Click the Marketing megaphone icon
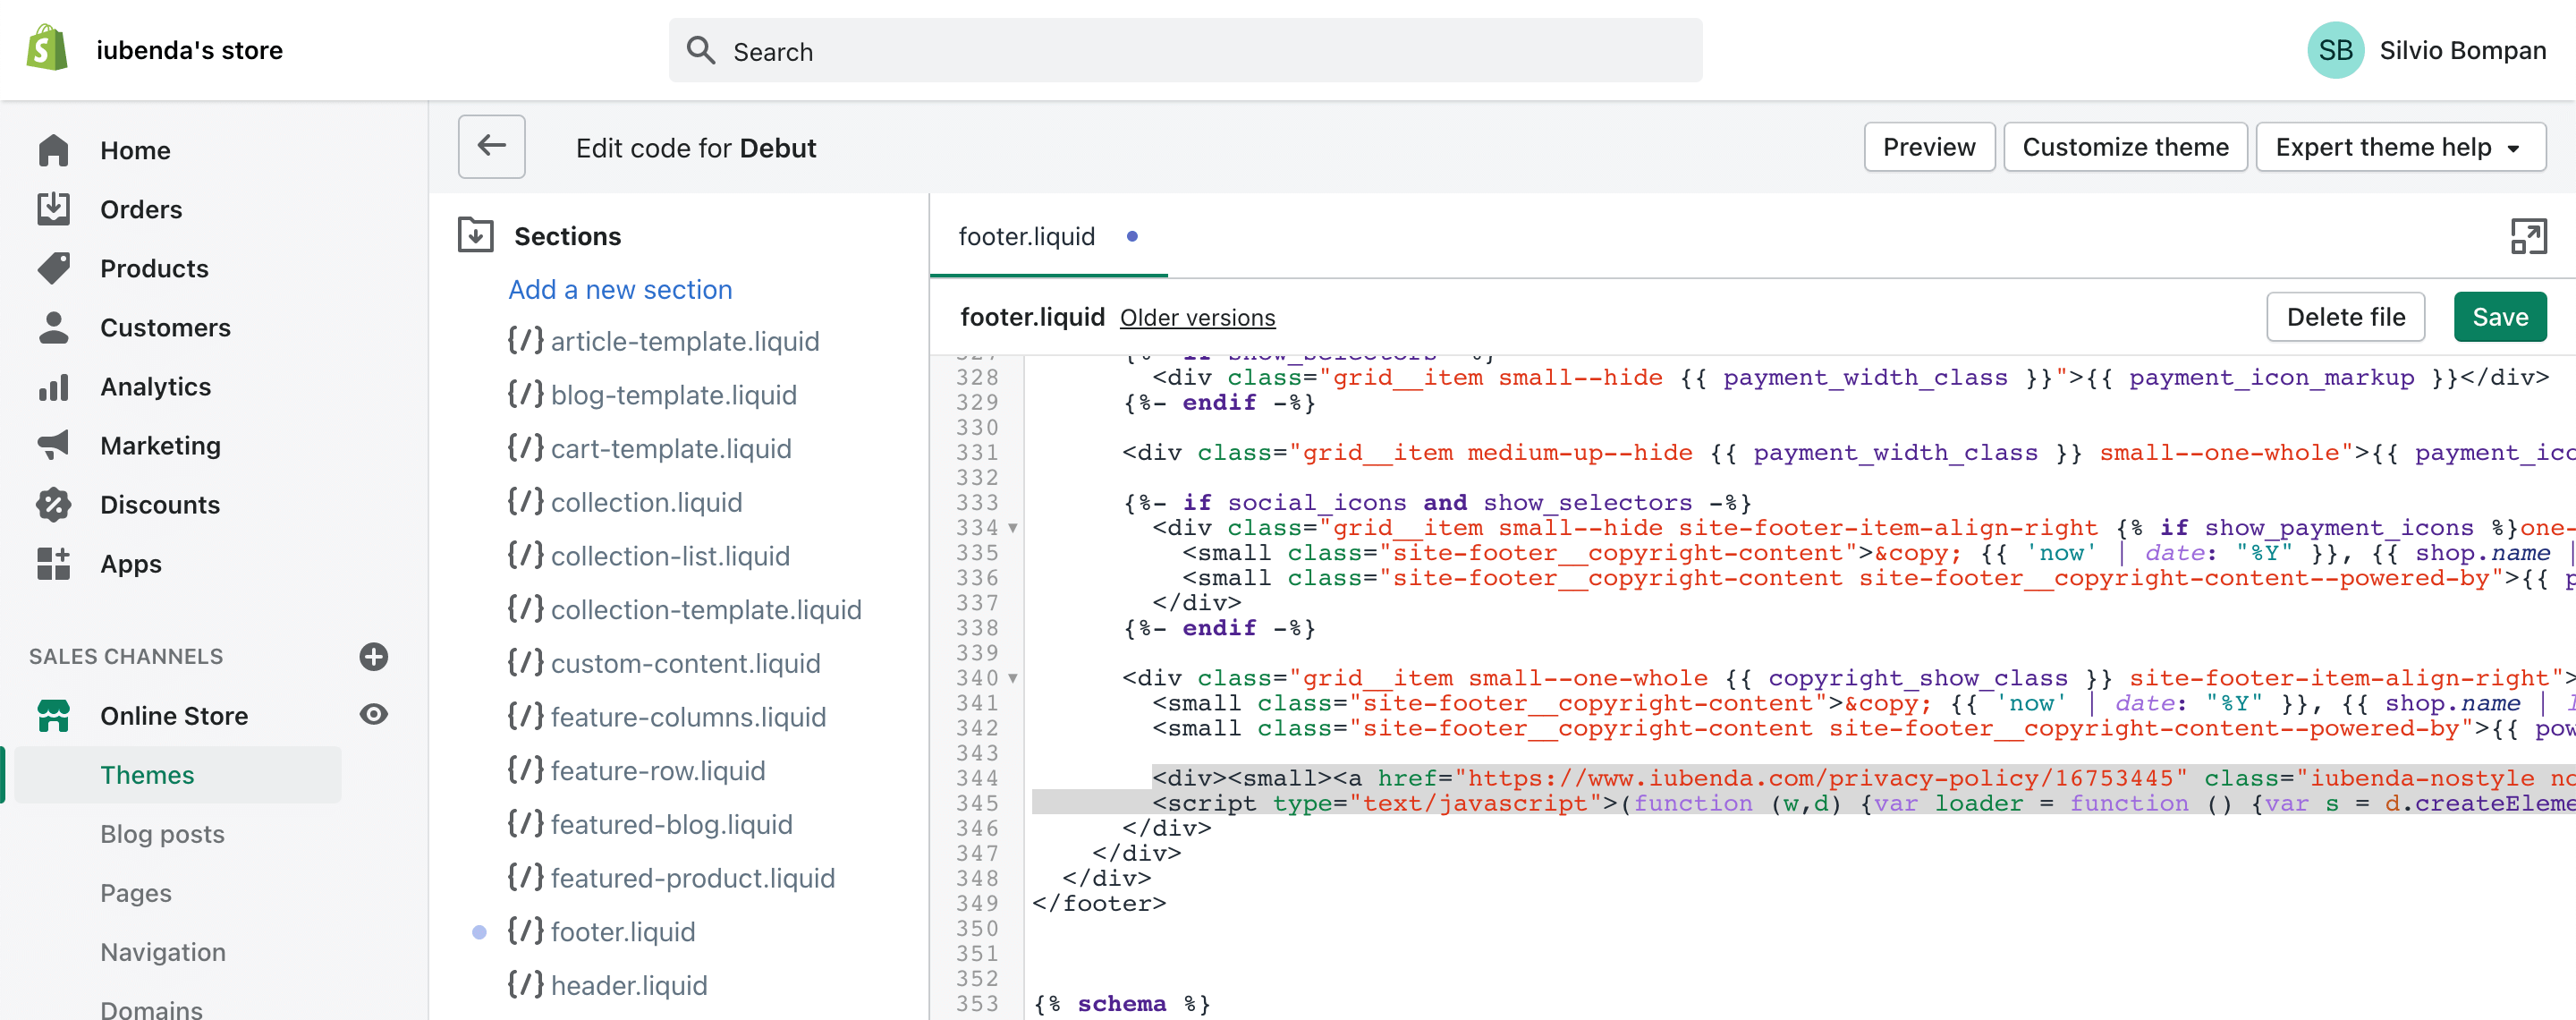The width and height of the screenshot is (2576, 1020). point(54,445)
